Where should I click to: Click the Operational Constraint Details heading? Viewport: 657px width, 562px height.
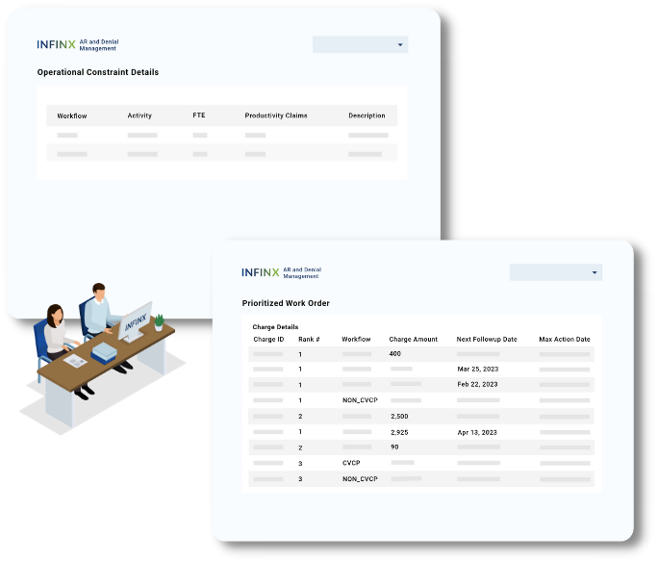pyautogui.click(x=97, y=72)
